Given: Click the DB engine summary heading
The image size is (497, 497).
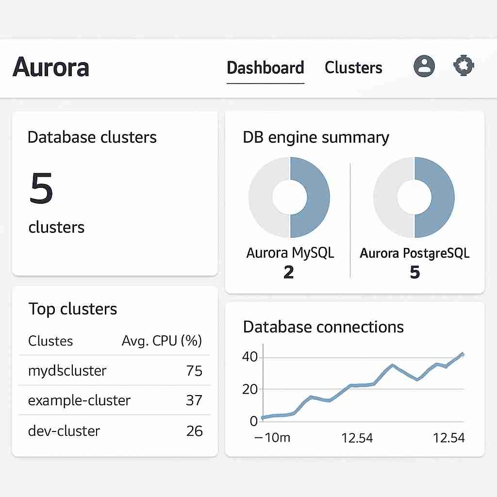Looking at the screenshot, I should tap(315, 137).
